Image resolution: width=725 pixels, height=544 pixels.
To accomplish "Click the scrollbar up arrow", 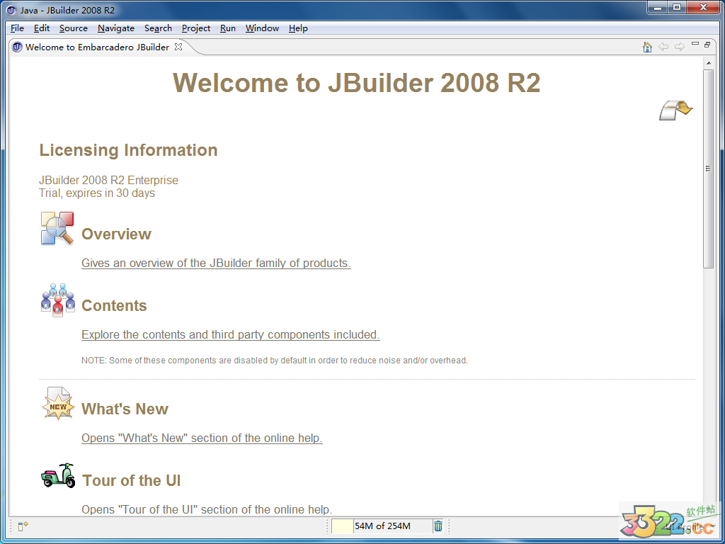I will click(x=708, y=62).
